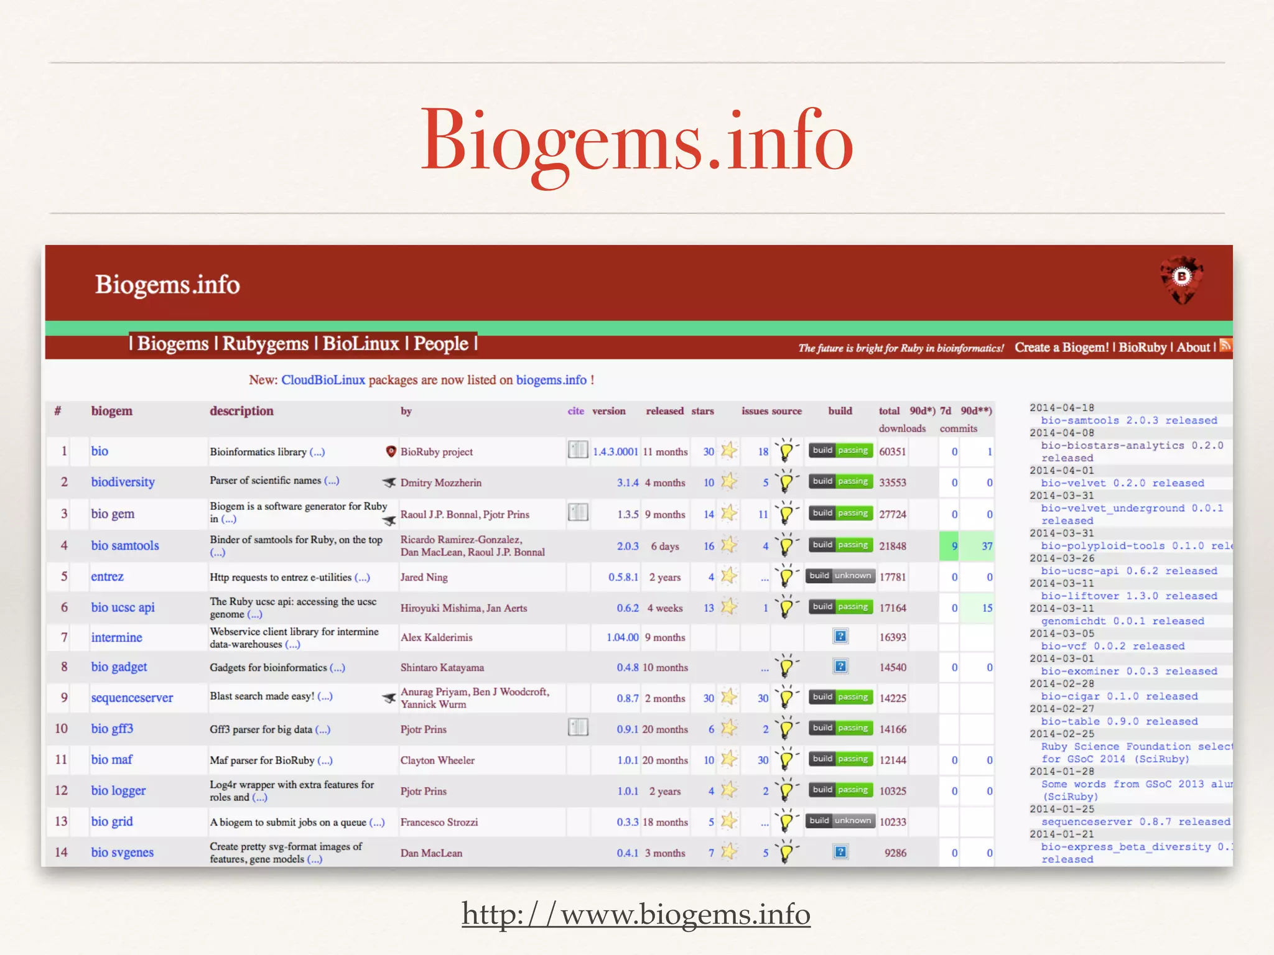Open news item sequenceserver 0.8.7 released

click(1136, 822)
